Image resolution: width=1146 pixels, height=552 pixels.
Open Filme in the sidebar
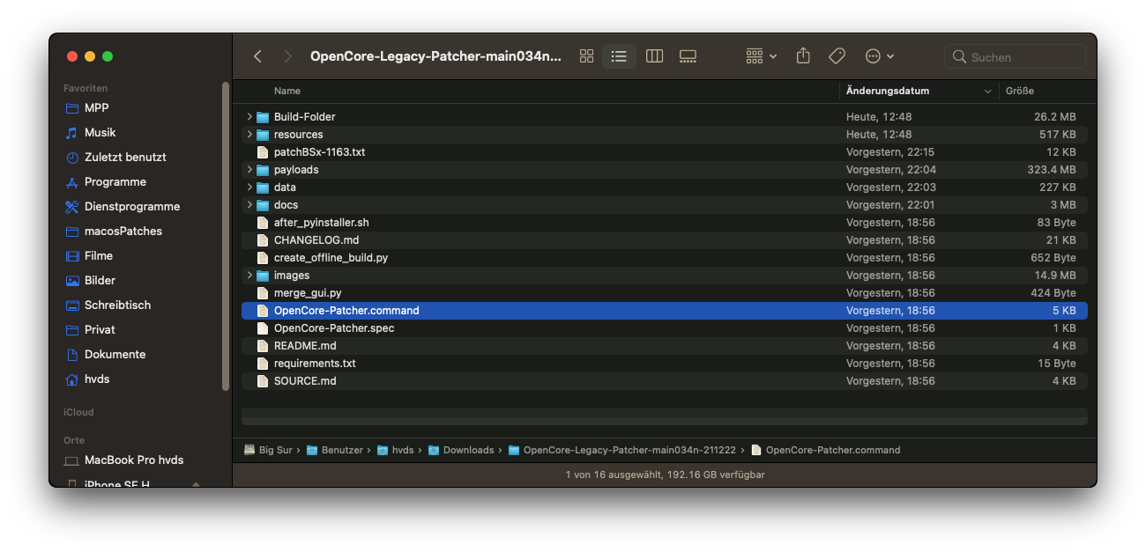(99, 256)
